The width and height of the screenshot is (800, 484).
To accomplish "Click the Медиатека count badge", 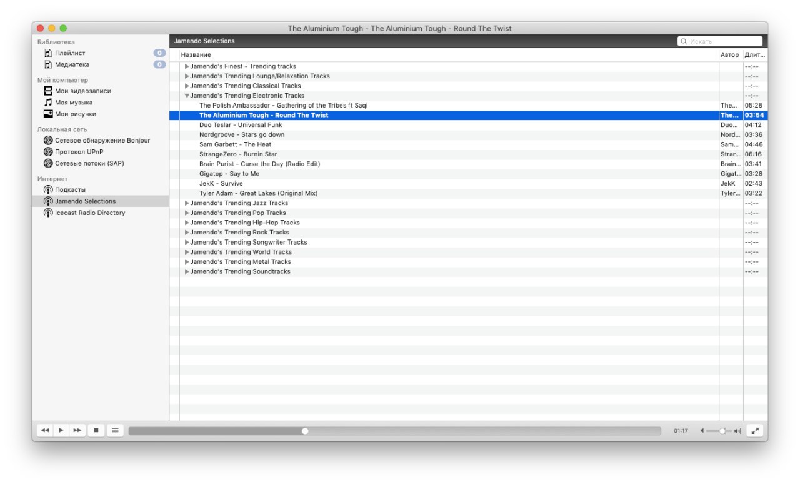I will 160,64.
